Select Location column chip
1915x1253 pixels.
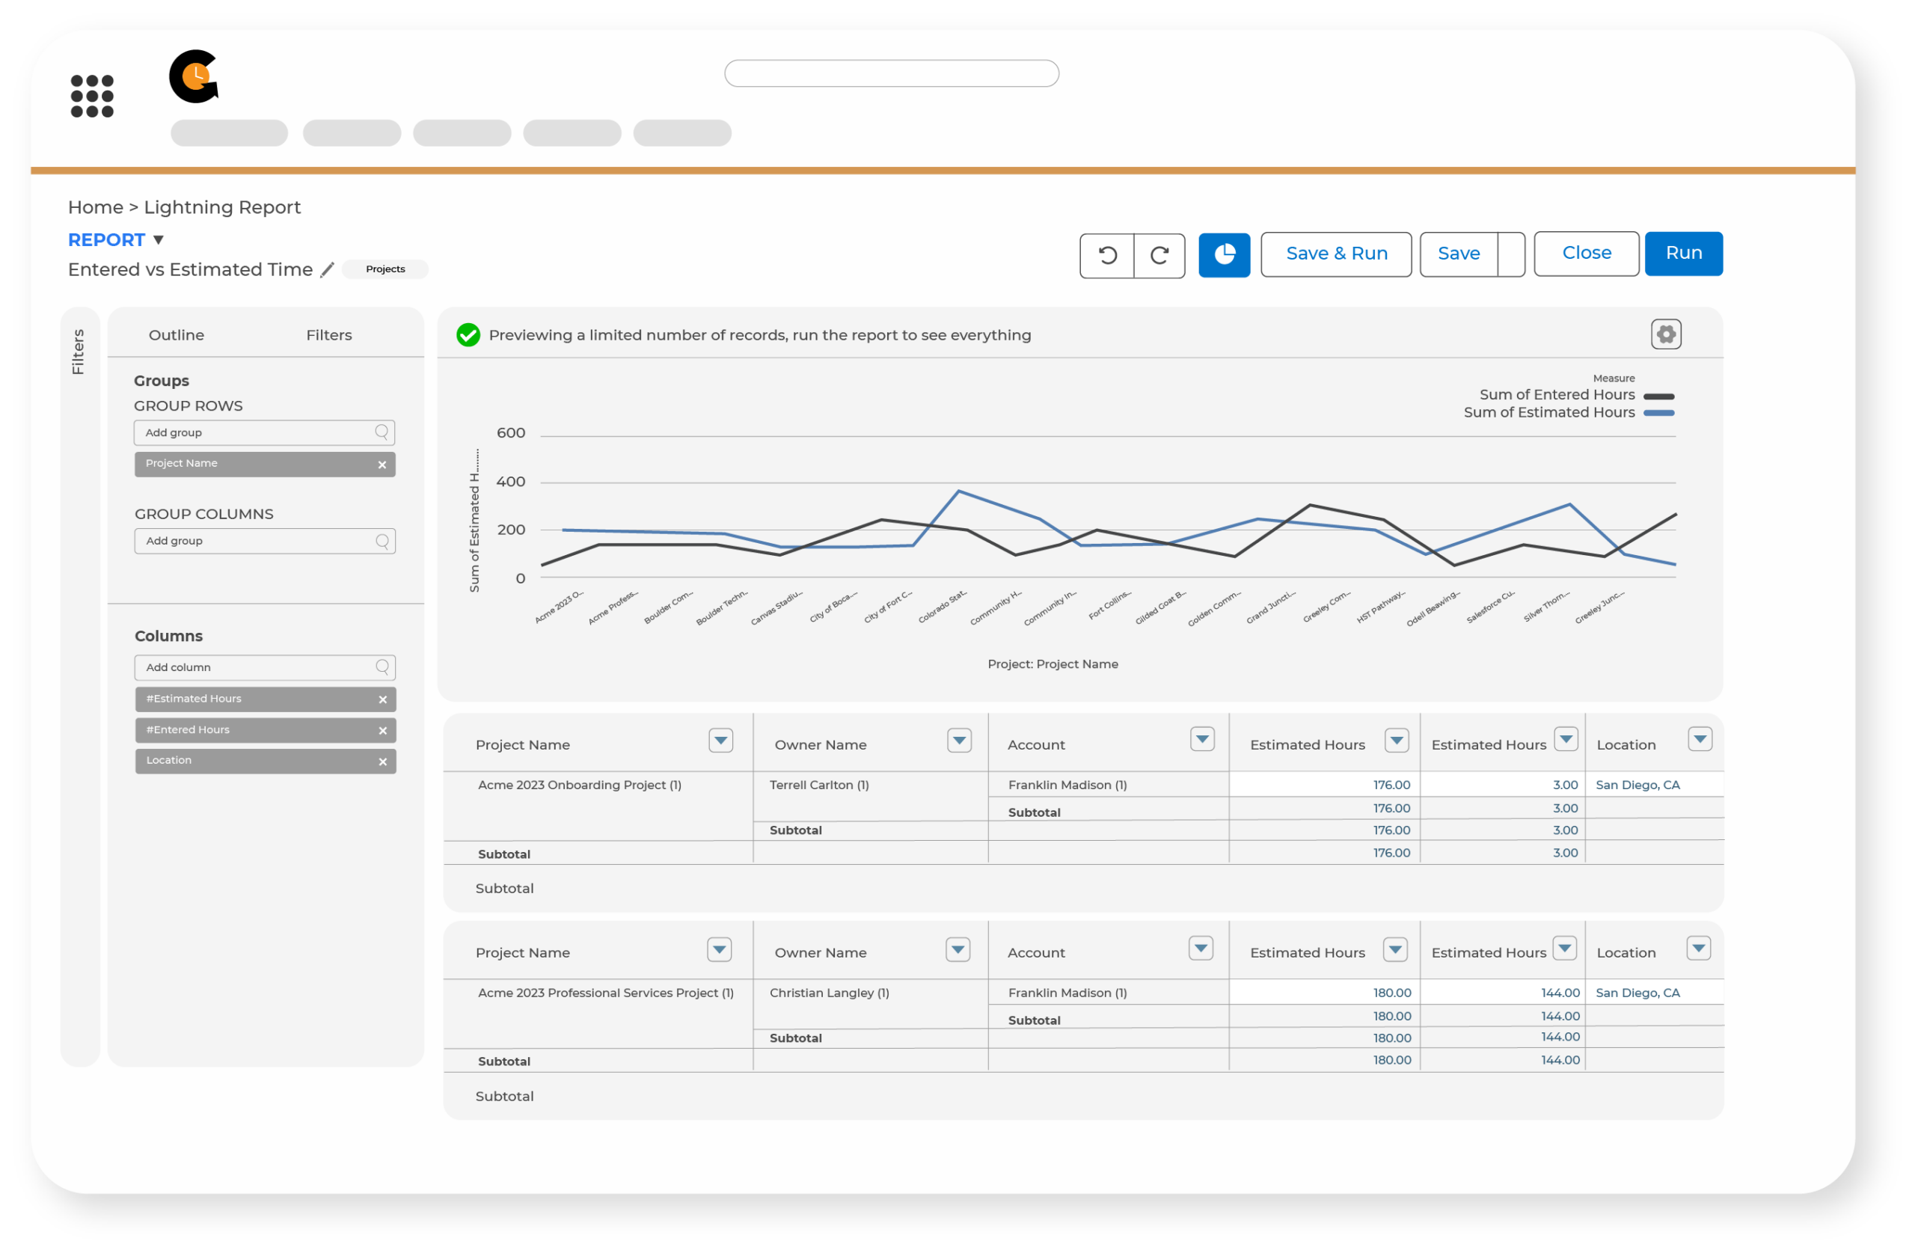pyautogui.click(x=266, y=762)
